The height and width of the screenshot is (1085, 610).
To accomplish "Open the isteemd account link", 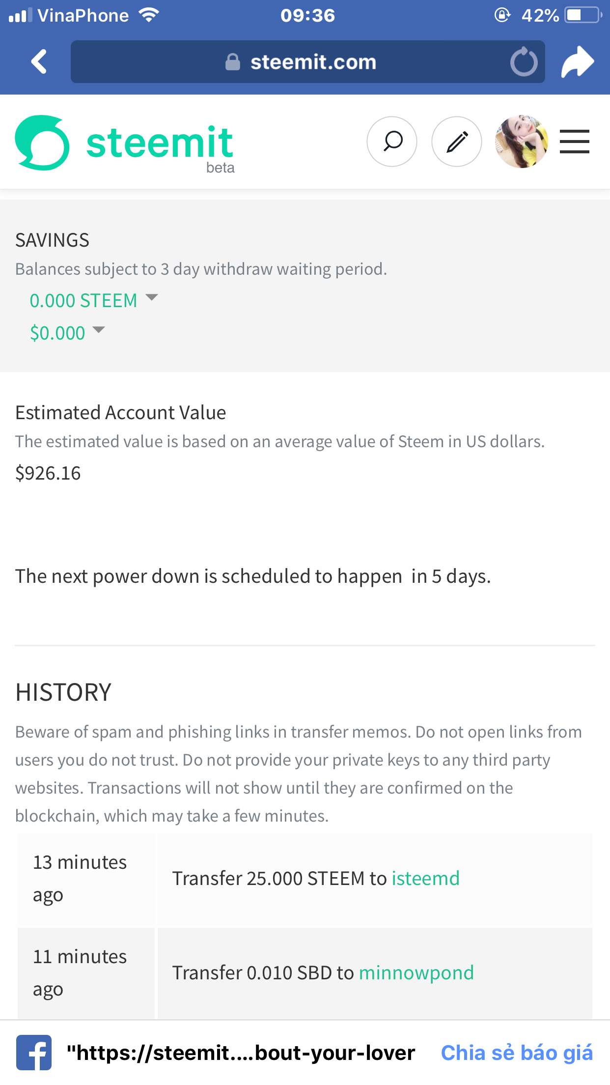I will tap(425, 879).
